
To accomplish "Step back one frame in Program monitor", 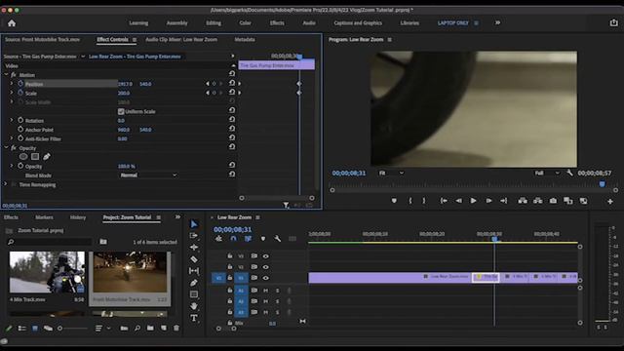I will (458, 201).
